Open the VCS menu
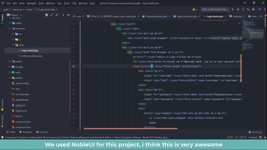Image resolution: width=267 pixels, height=150 pixels. [74, 3]
